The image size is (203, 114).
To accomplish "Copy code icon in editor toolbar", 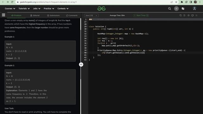I will (x=180, y=16).
